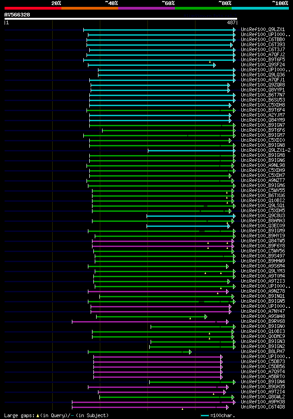The image size is (293, 419).
Task: Open hit UniRef100_Q8GWL2
Action: 263,397
